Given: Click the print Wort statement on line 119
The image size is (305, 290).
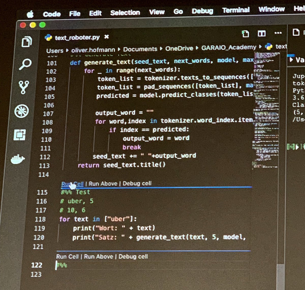Looking at the screenshot, I should pos(114,228).
